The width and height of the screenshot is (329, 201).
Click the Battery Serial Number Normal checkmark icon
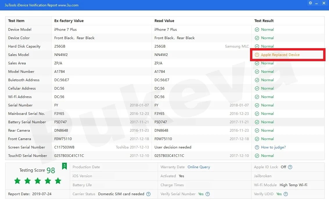click(x=257, y=122)
